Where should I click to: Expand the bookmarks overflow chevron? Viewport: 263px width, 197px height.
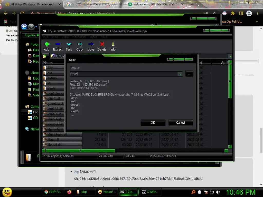[257, 22]
